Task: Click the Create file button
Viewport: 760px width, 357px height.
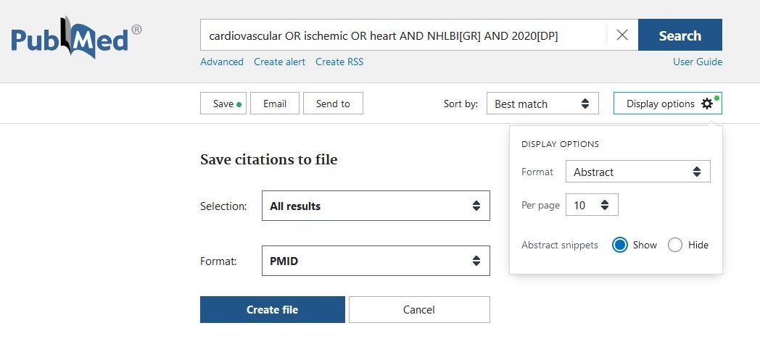Action: pos(272,309)
